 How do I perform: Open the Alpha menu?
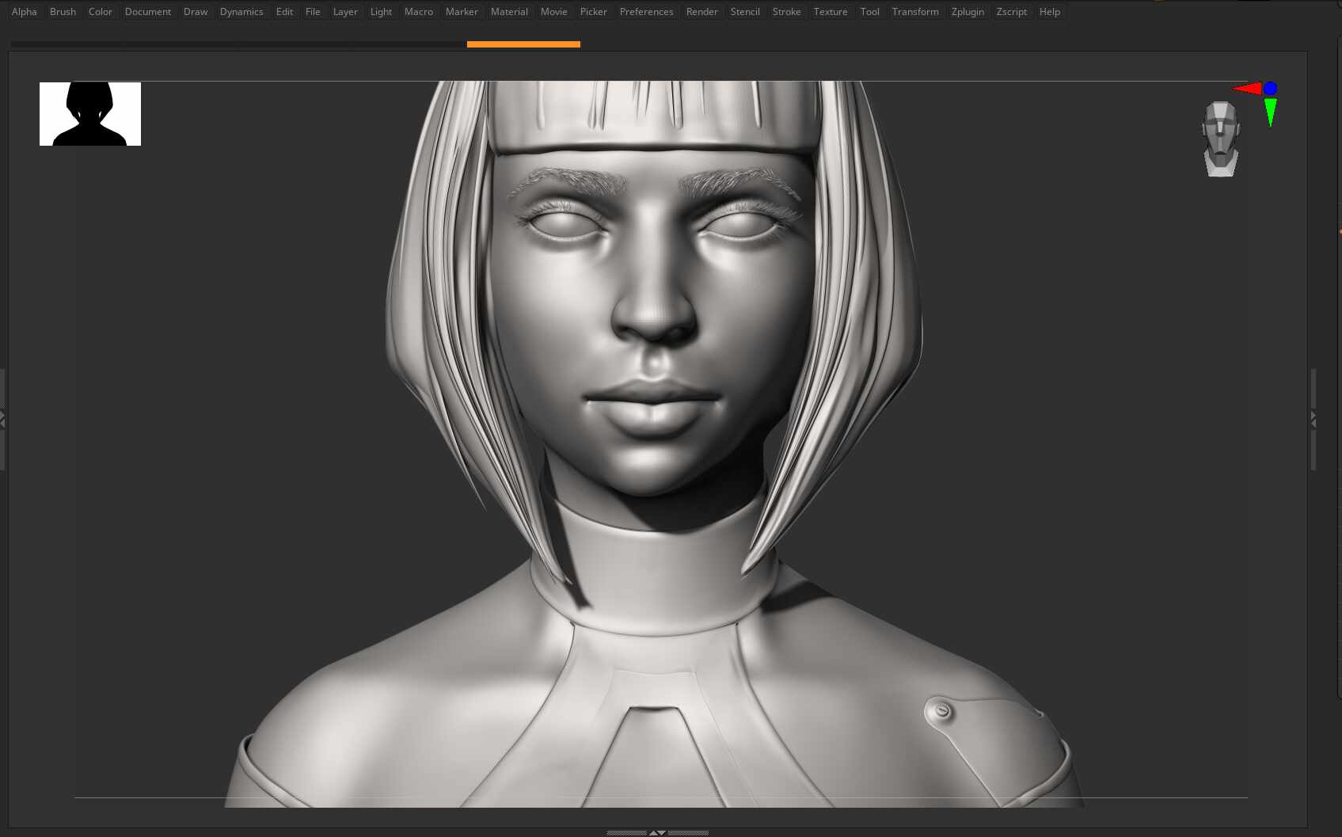[x=25, y=12]
